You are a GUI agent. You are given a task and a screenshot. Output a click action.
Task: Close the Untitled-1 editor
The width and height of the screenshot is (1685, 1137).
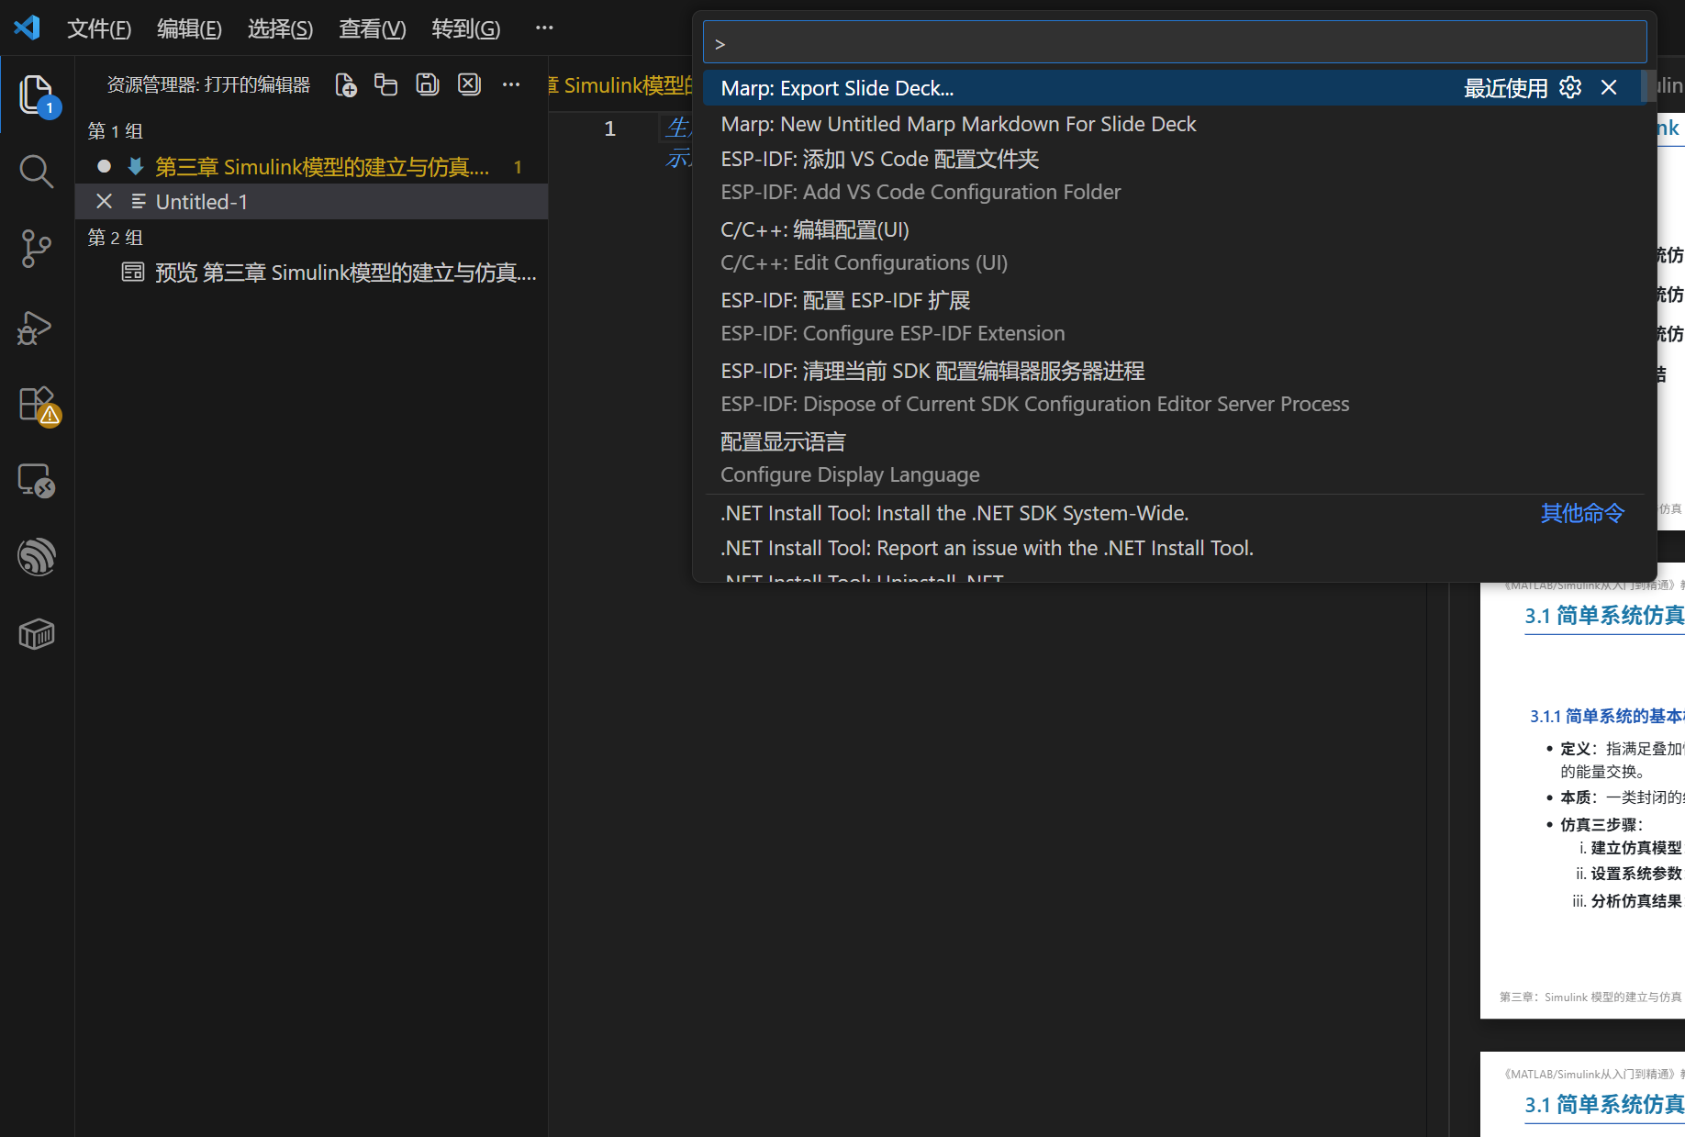click(104, 202)
